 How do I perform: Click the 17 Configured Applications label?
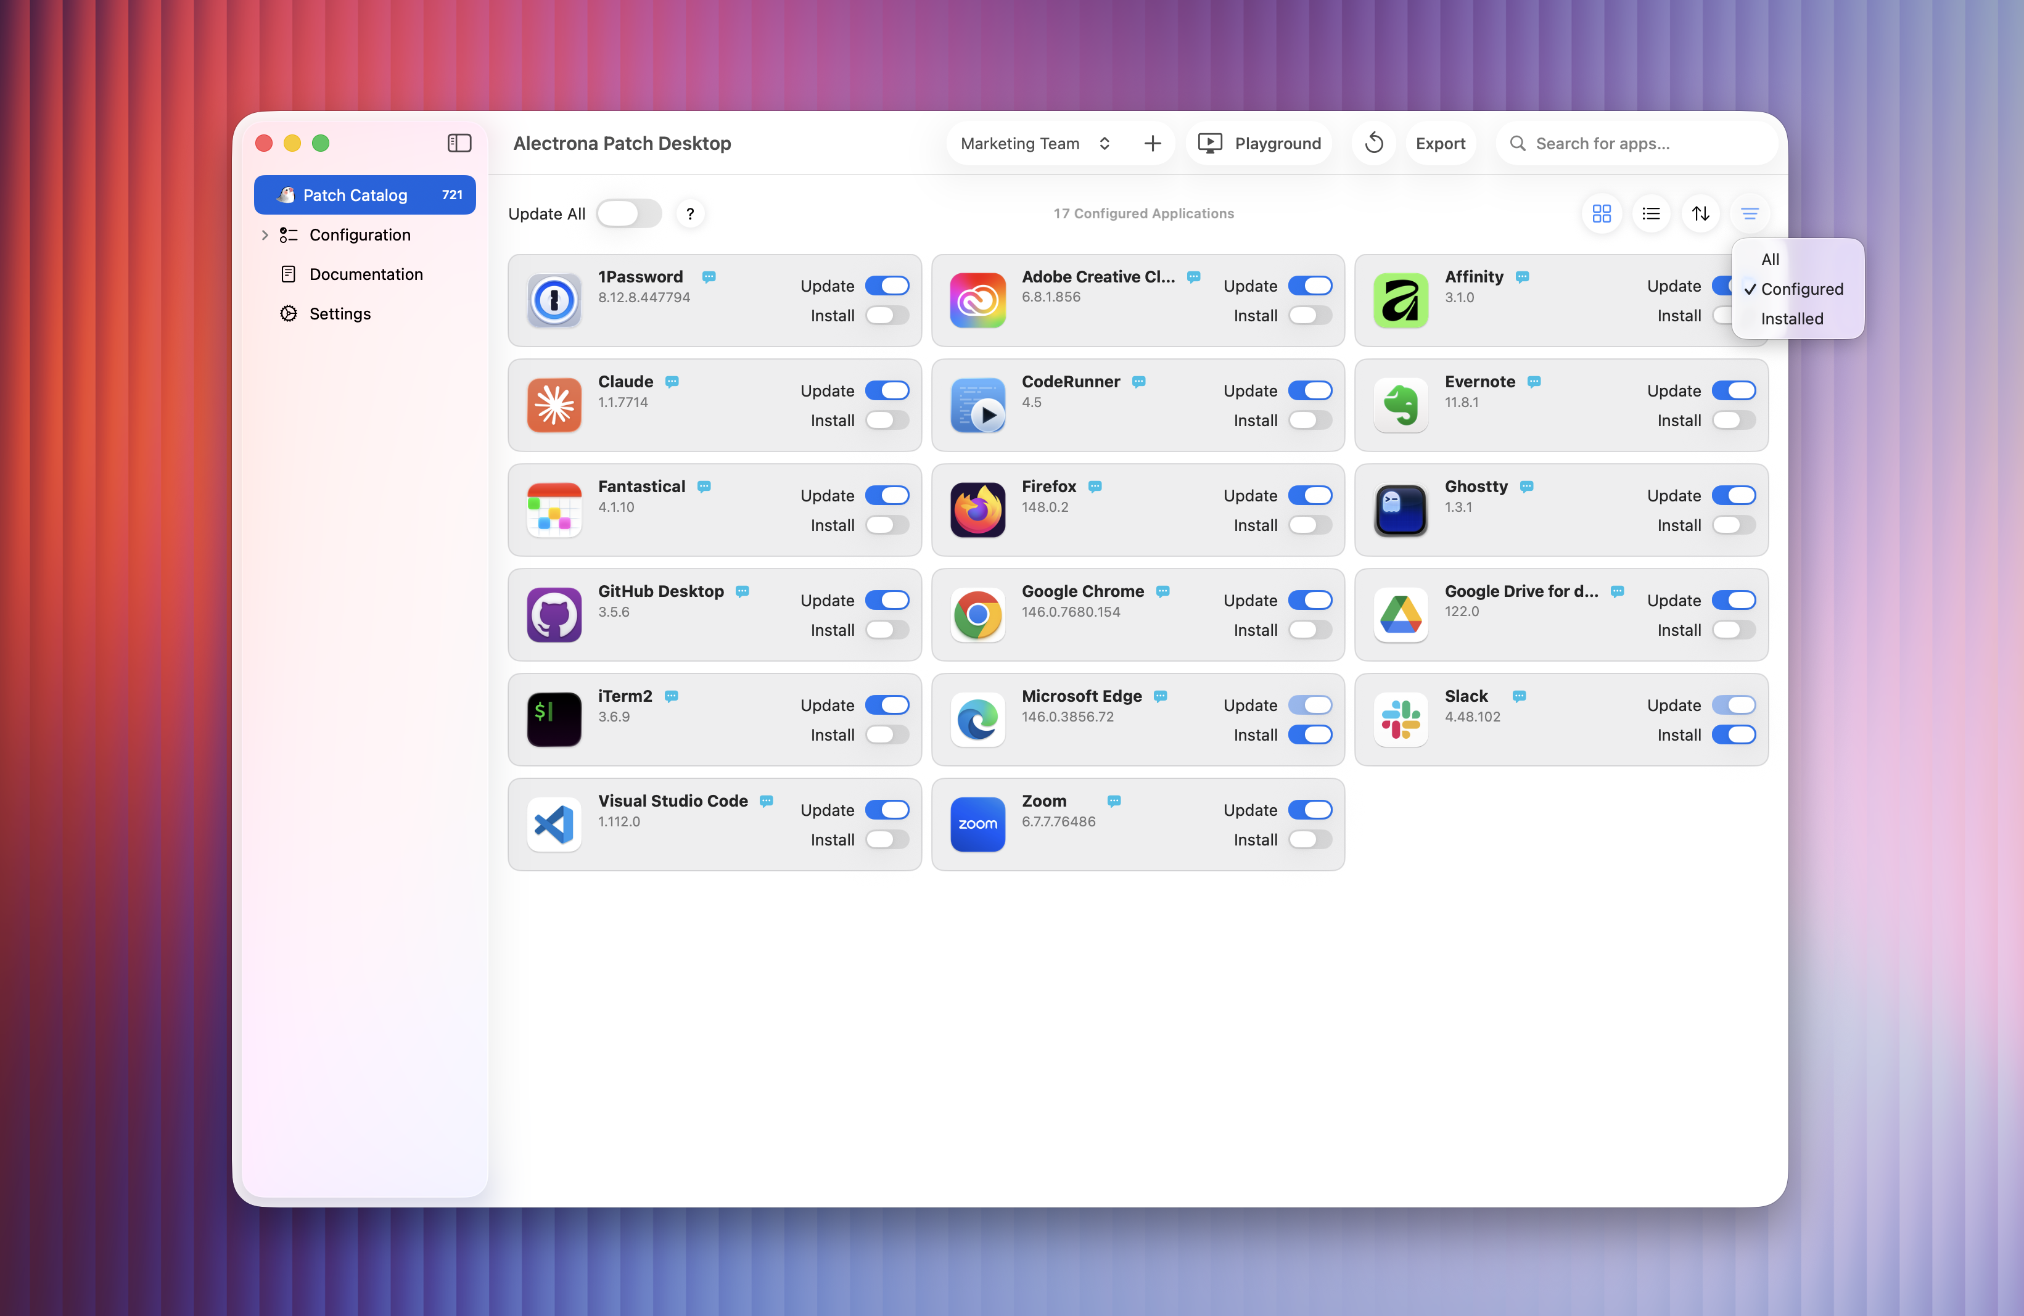point(1143,213)
